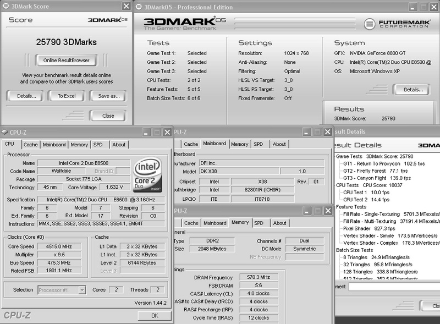This screenshot has height=324, width=440.
Task: Select About tab in CPU-Z Memory window
Action: (x=280, y=223)
